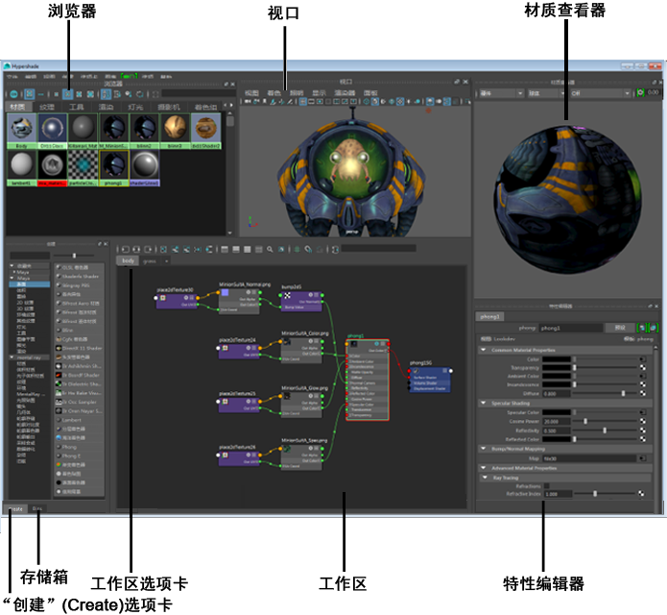Open the 照明 (Lighting) viewport menu

tap(296, 93)
